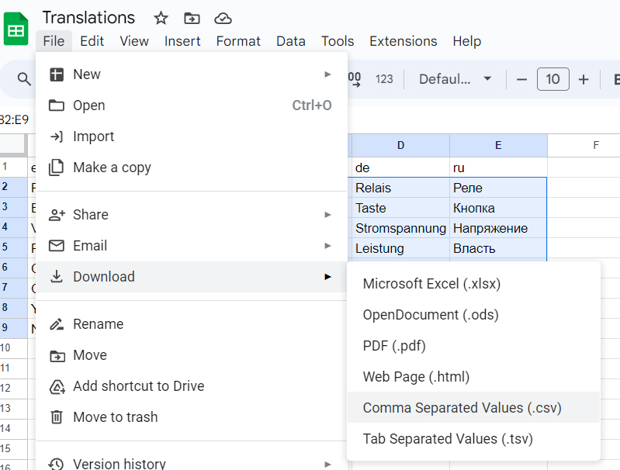Click the Add shortcut to Drive icon
The height and width of the screenshot is (470, 620).
[x=57, y=386]
